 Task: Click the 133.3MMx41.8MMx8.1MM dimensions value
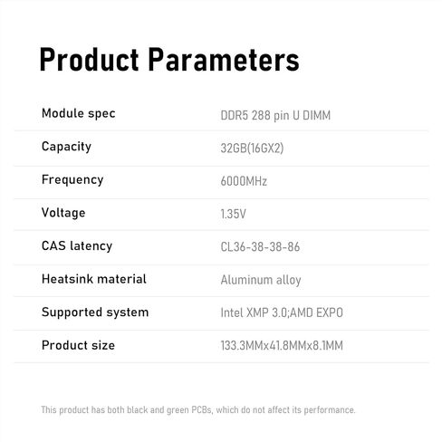[282, 346]
